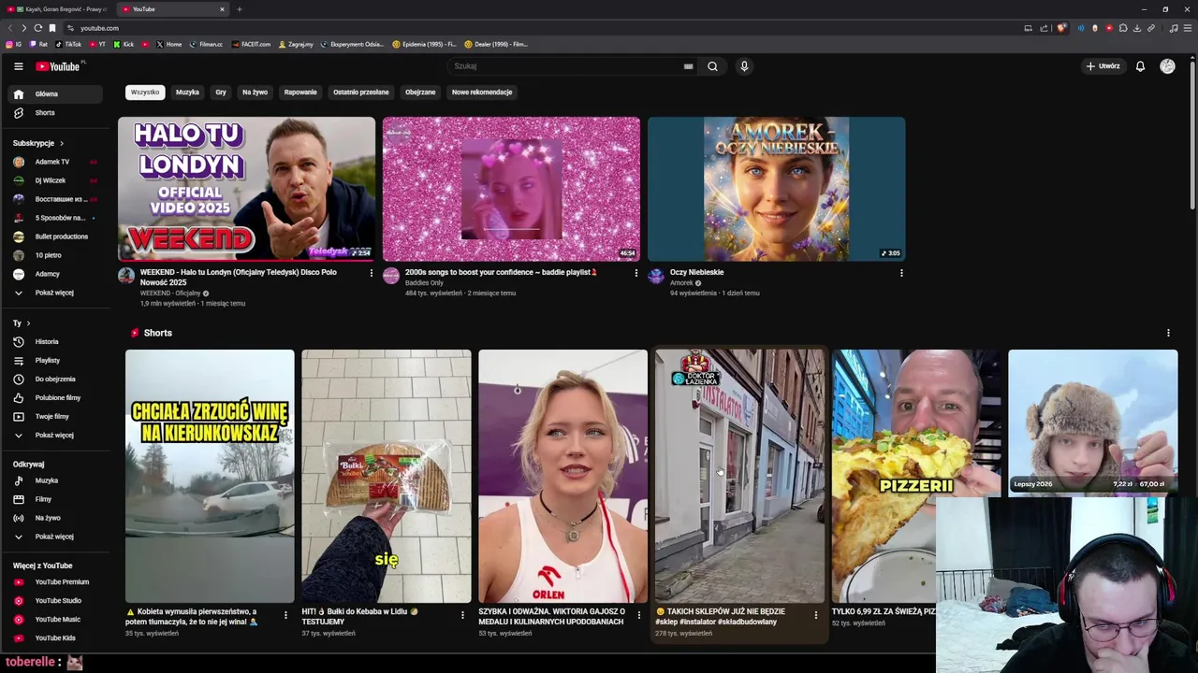Open Playlisty in the sidebar
The width and height of the screenshot is (1198, 673).
pyautogui.click(x=55, y=361)
